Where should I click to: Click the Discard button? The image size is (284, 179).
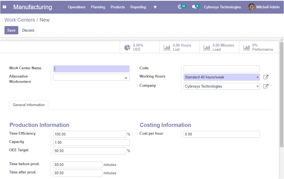pyautogui.click(x=28, y=30)
